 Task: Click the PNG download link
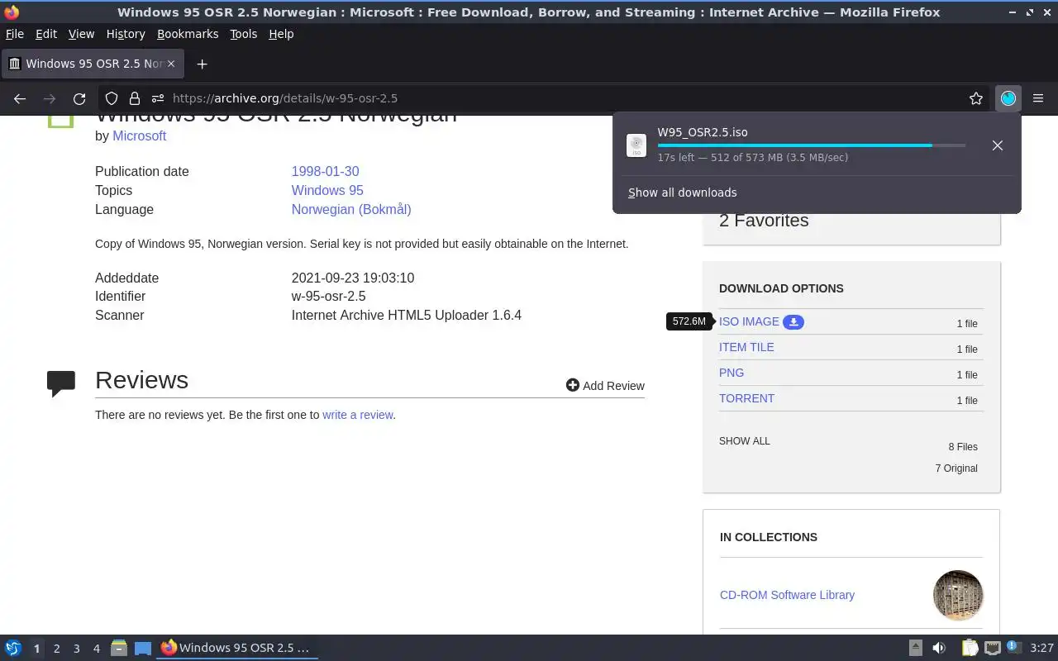pyautogui.click(x=732, y=373)
